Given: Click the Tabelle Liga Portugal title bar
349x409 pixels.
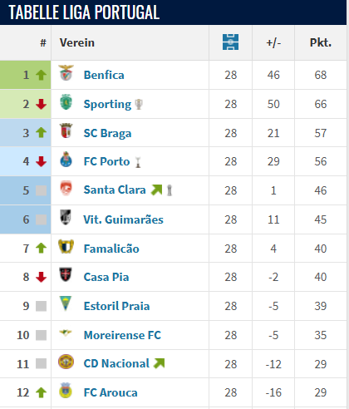Looking at the screenshot, I should (174, 12).
